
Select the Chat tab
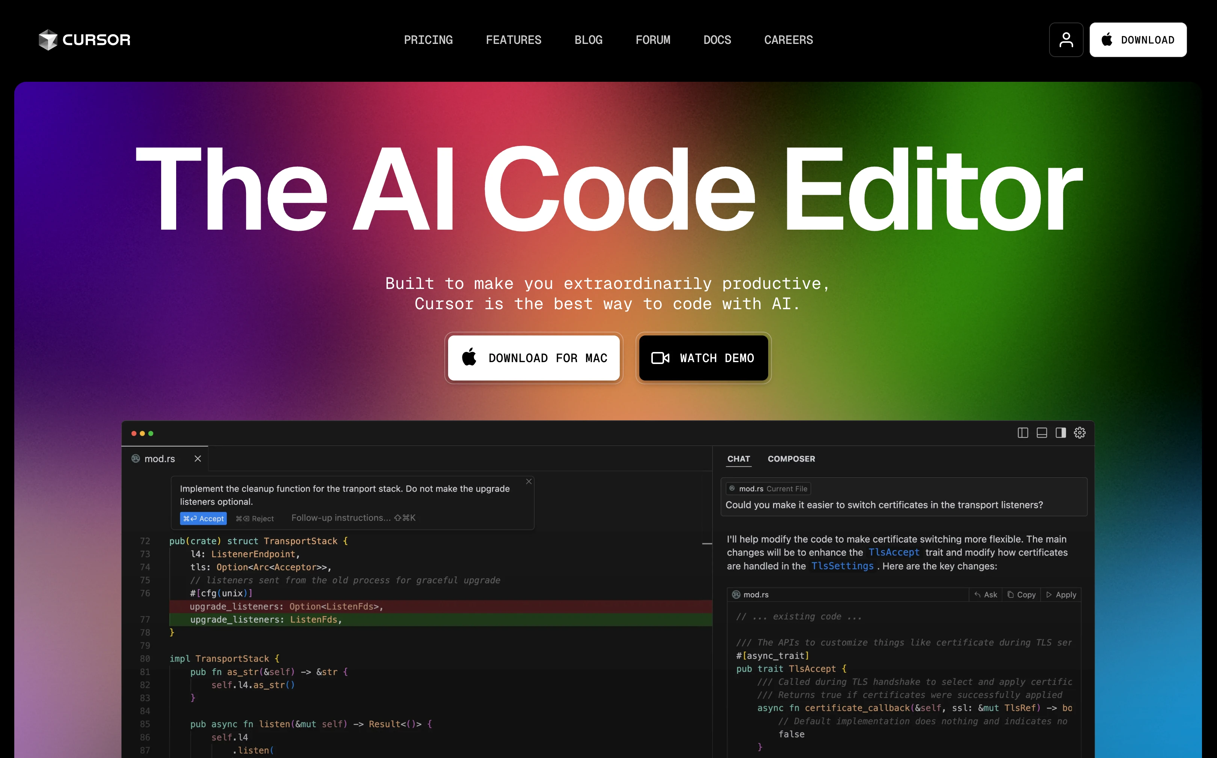(x=738, y=459)
